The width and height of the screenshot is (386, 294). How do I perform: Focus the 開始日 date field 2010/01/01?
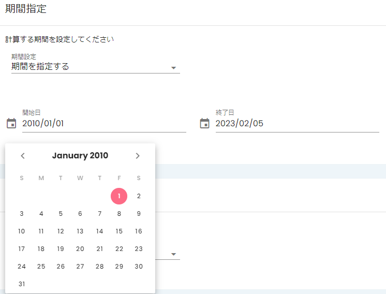(104, 123)
